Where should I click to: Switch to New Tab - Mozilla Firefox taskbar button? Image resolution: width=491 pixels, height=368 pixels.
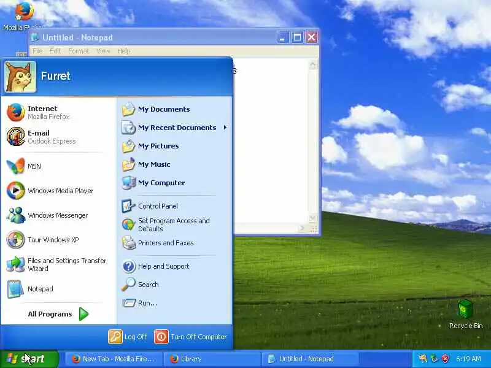pyautogui.click(x=113, y=359)
